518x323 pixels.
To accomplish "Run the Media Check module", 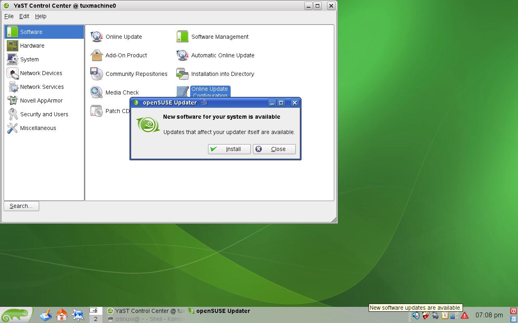I will [x=115, y=92].
